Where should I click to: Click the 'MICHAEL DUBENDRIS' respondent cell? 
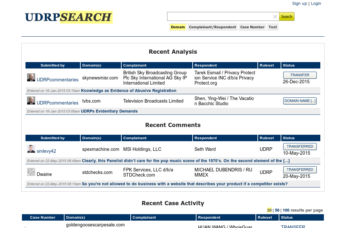[223, 172]
